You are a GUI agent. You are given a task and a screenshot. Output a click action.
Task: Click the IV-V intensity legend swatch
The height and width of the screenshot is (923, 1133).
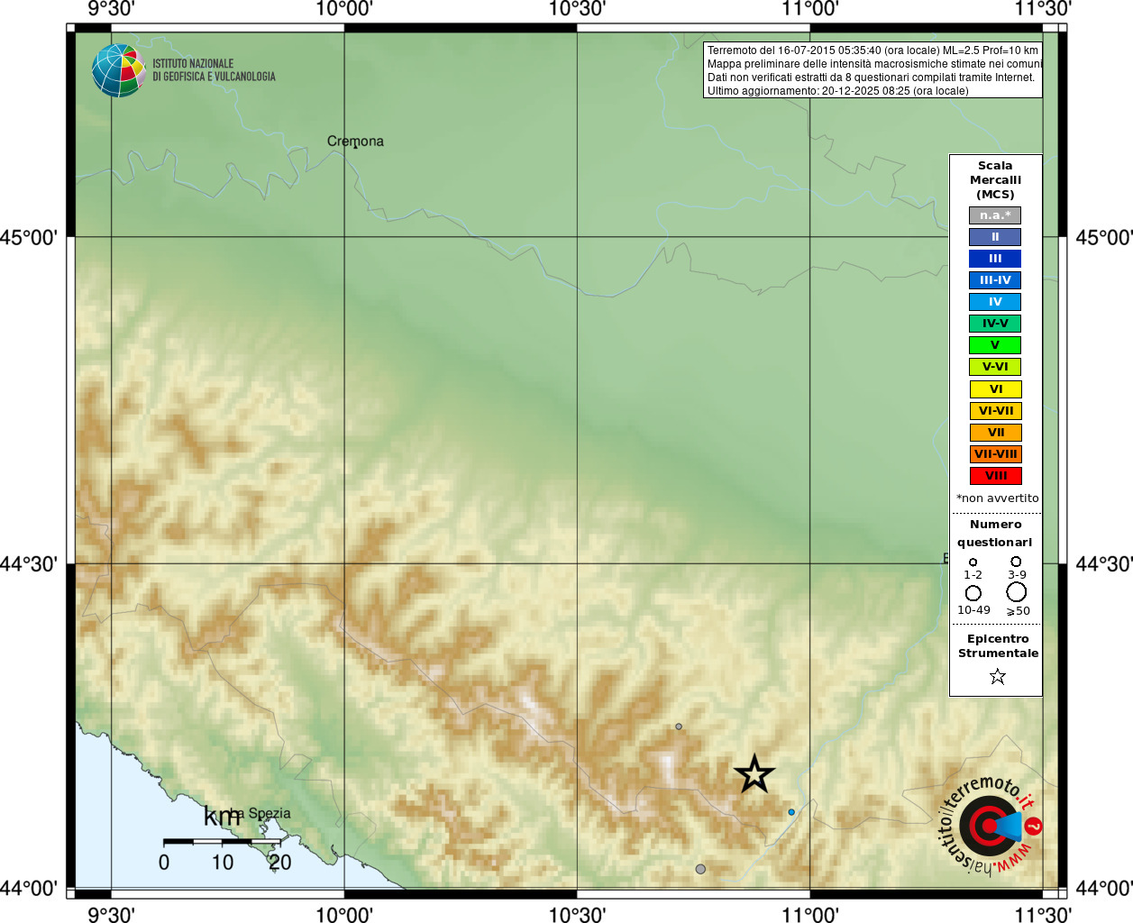click(995, 324)
